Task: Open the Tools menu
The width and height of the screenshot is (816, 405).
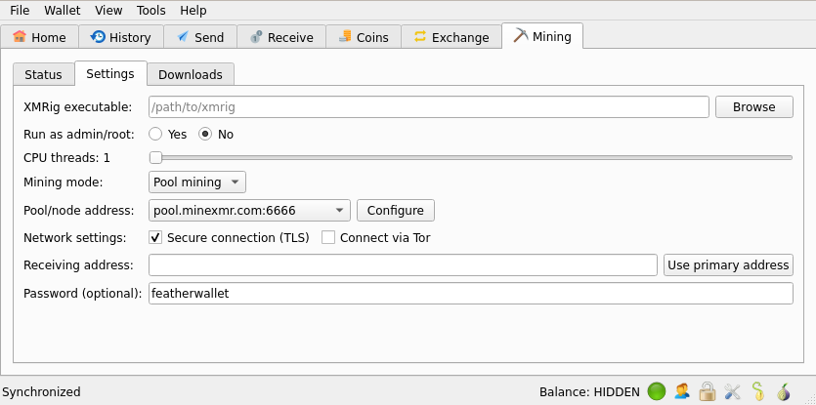Action: [150, 11]
